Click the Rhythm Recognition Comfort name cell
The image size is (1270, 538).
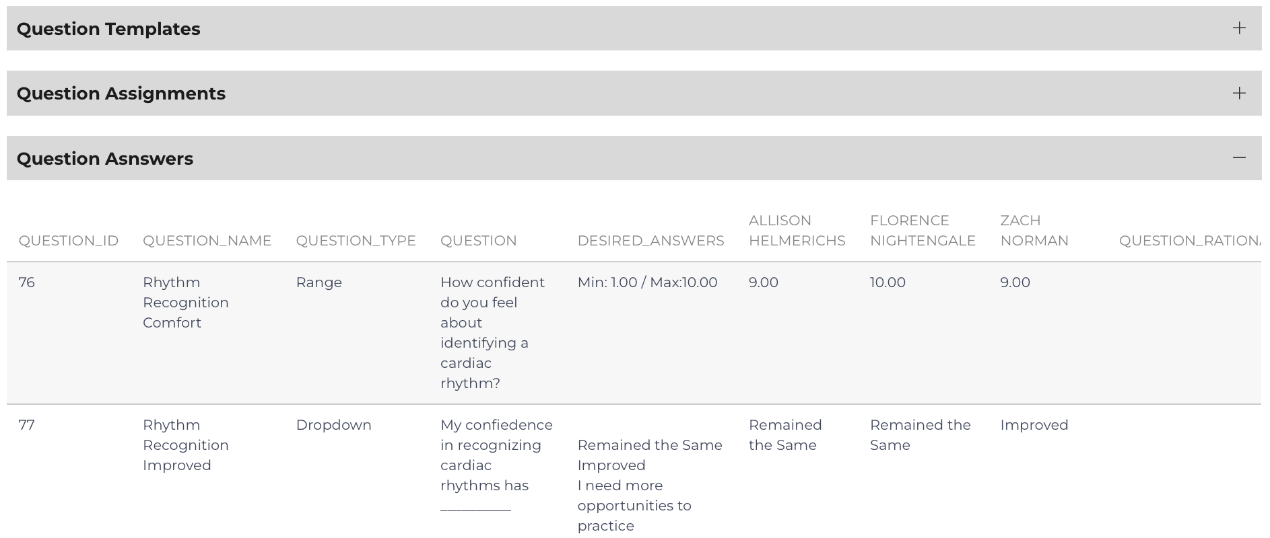point(186,303)
